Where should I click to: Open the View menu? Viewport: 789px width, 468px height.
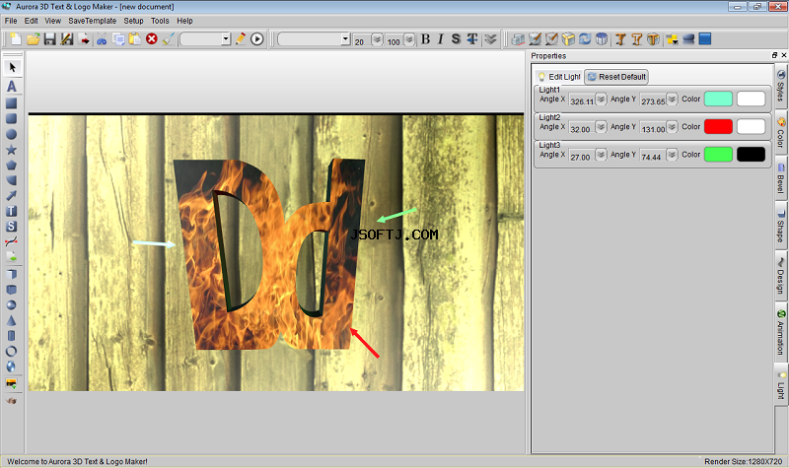tap(53, 21)
